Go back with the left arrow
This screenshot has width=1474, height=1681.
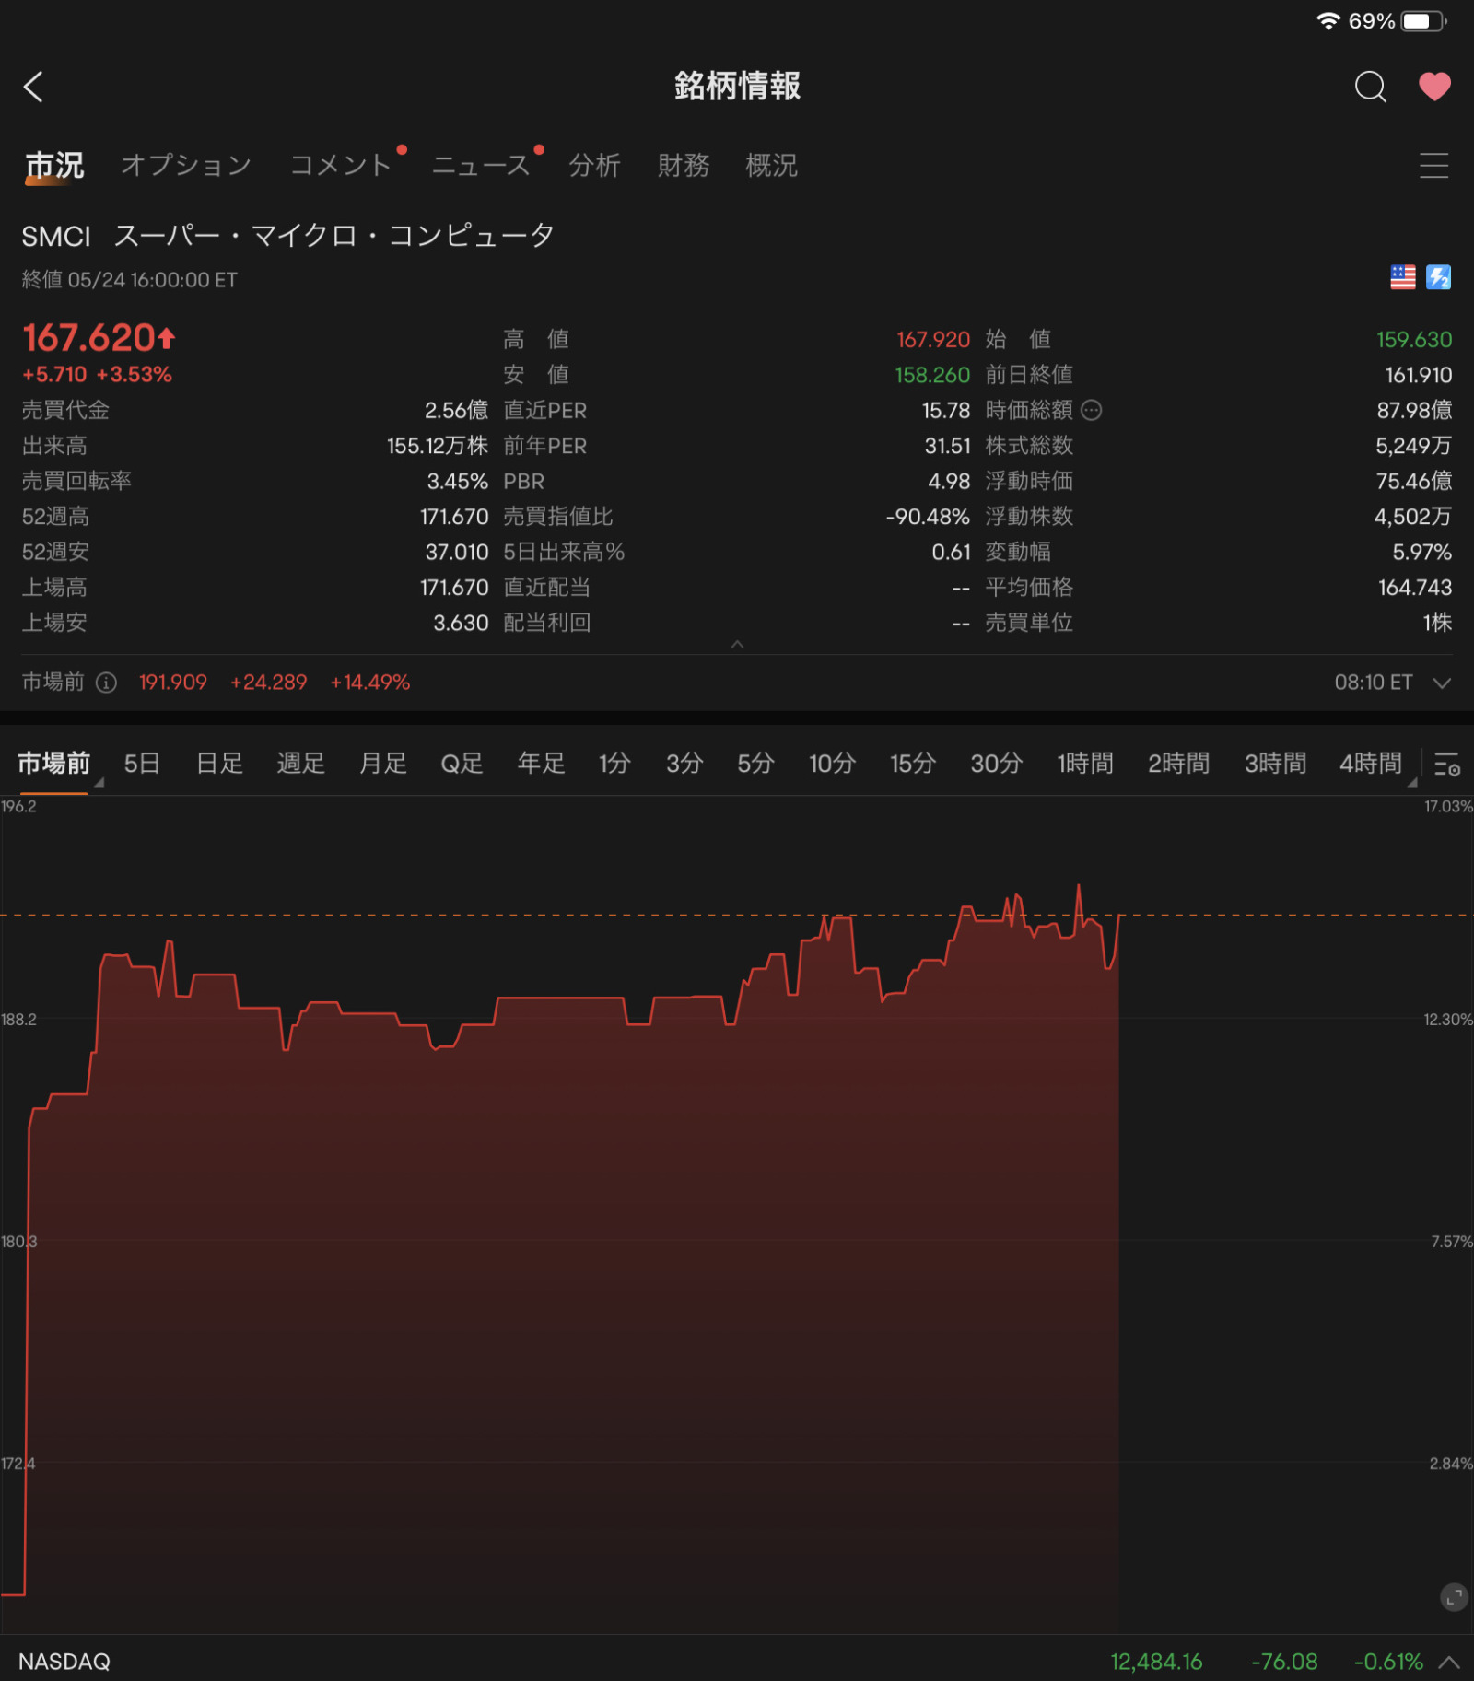click(33, 88)
